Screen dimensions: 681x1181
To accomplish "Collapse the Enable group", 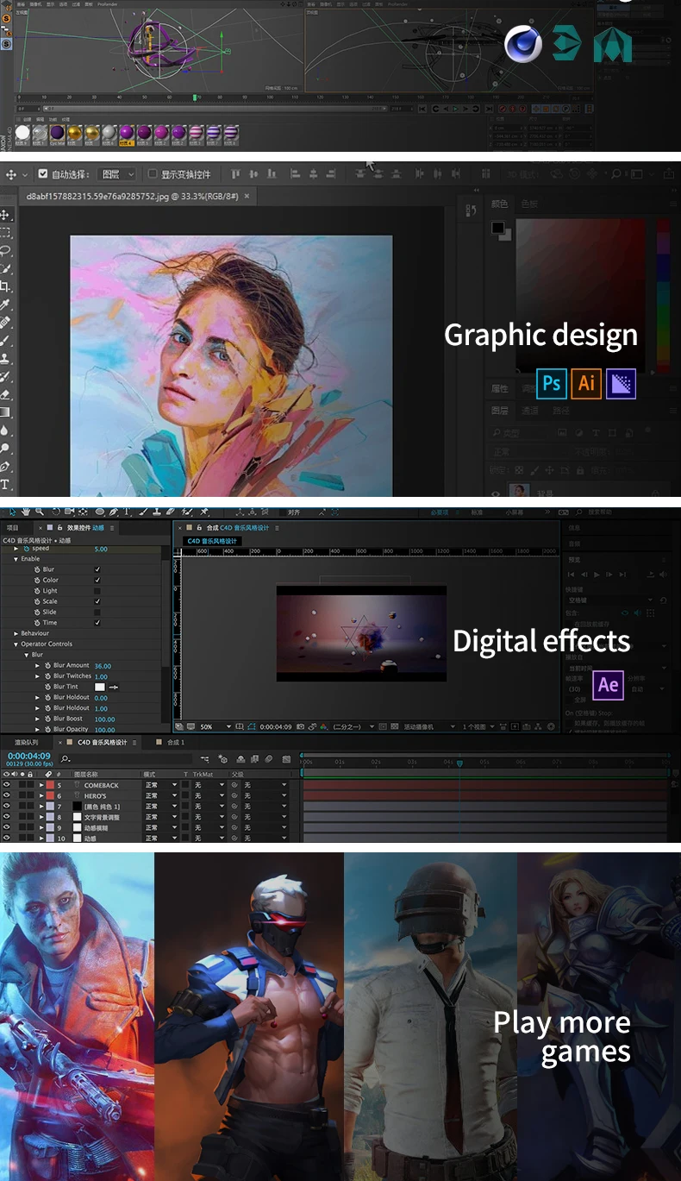I will pos(16,559).
